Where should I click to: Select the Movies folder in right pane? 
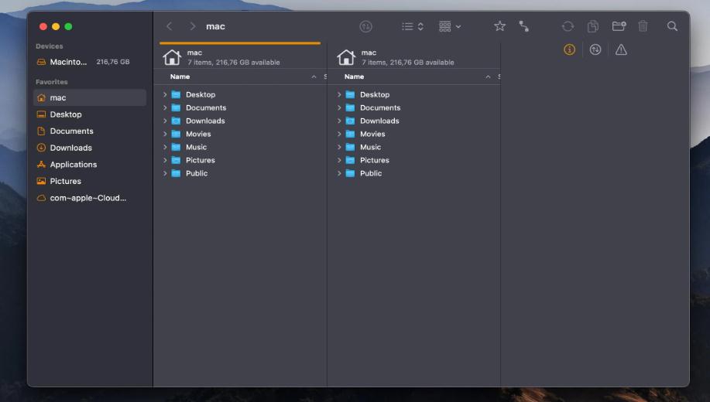(372, 135)
